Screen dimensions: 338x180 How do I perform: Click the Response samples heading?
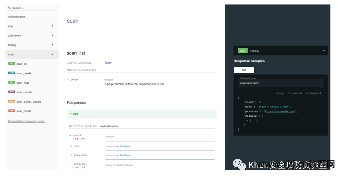(249, 61)
